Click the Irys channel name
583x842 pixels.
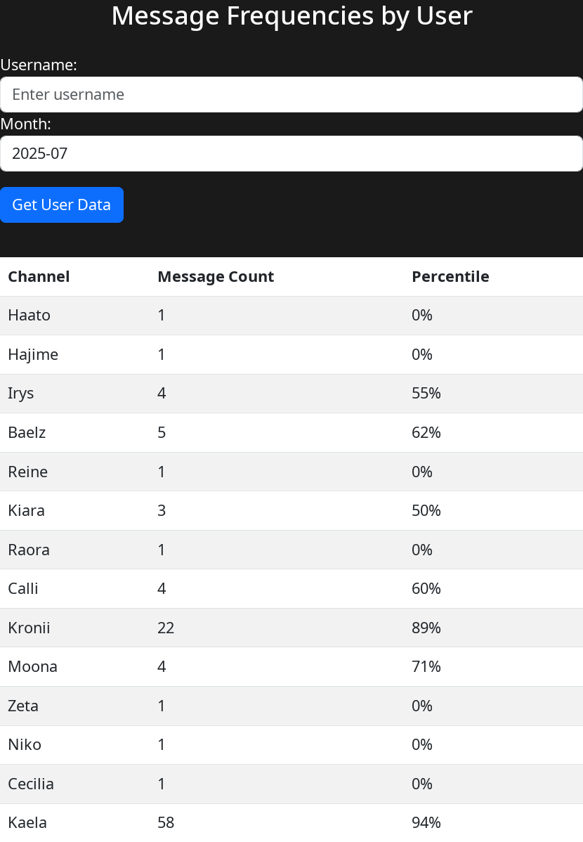(x=21, y=394)
